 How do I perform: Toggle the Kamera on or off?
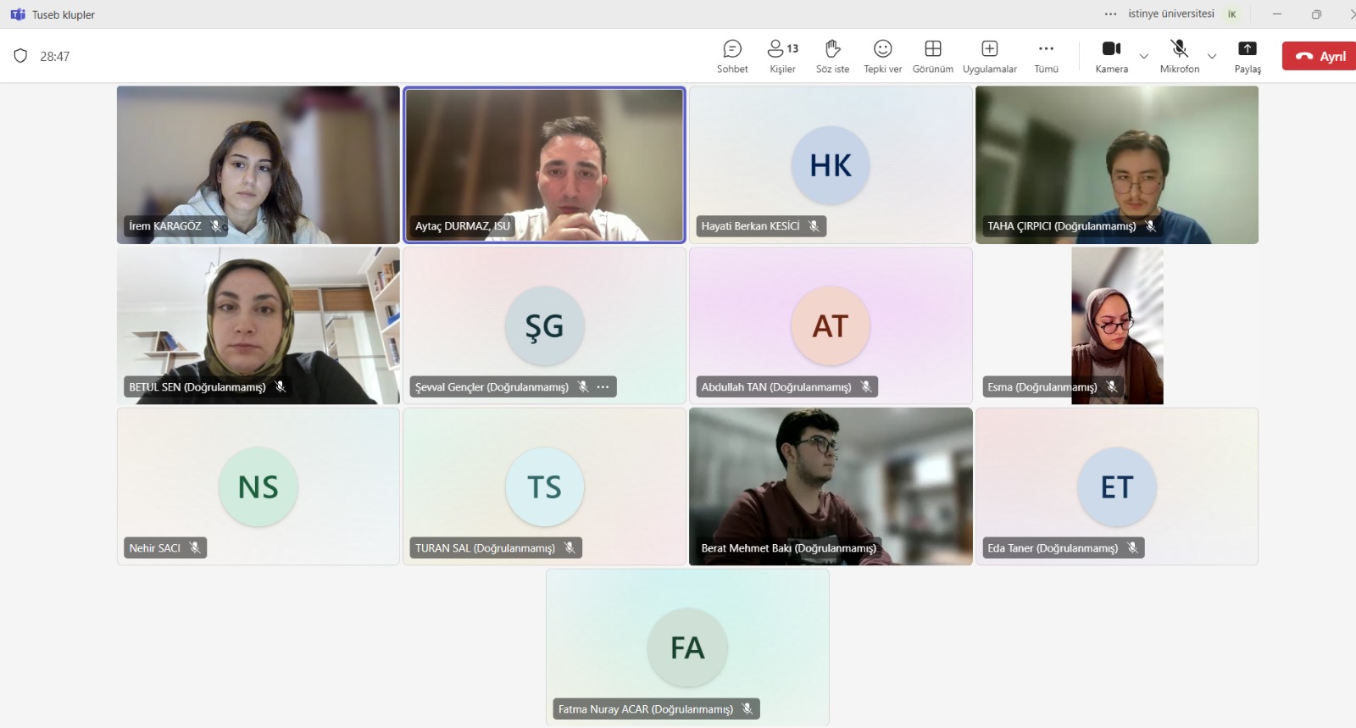point(1111,56)
